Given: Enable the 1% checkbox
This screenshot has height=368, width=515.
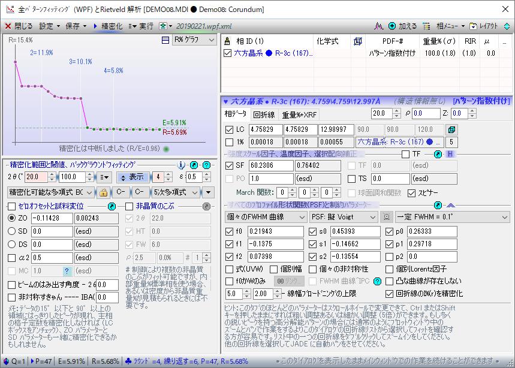Looking at the screenshot, I should (x=229, y=143).
